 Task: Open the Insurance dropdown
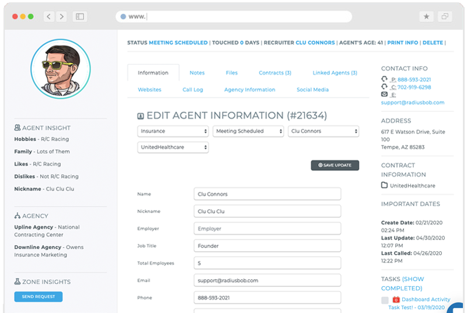click(173, 131)
